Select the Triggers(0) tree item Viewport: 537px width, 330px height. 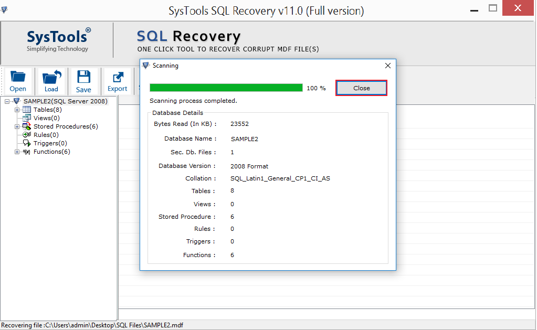click(50, 143)
